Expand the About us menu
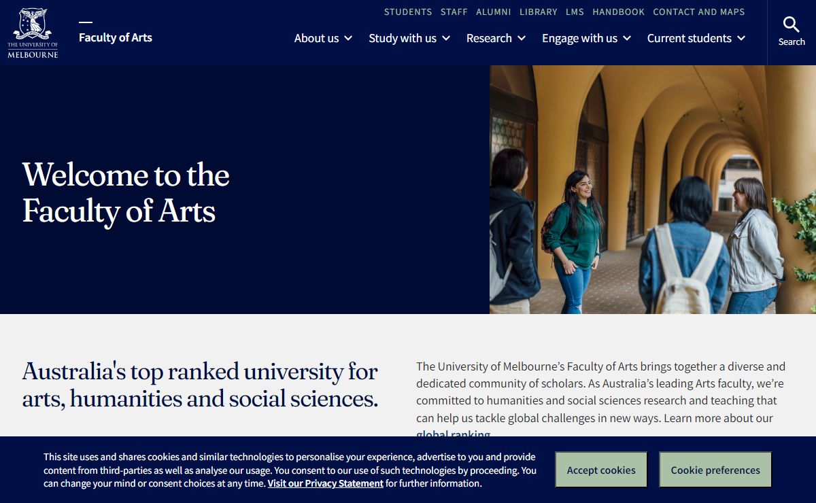Viewport: 816px width, 503px height. [x=322, y=38]
